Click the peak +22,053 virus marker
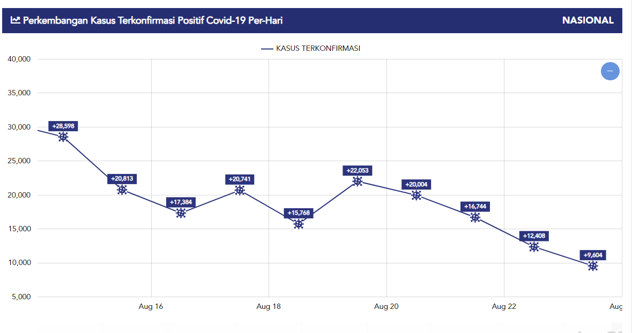632x333 pixels. pos(358,181)
